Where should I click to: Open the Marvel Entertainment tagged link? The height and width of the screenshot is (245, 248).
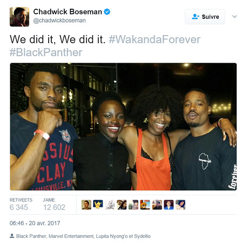coord(71,236)
